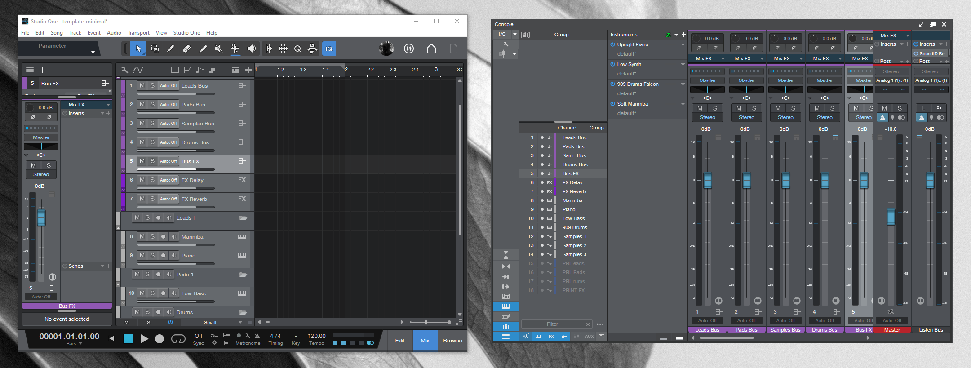Toggle the Loop transport button

(x=178, y=339)
